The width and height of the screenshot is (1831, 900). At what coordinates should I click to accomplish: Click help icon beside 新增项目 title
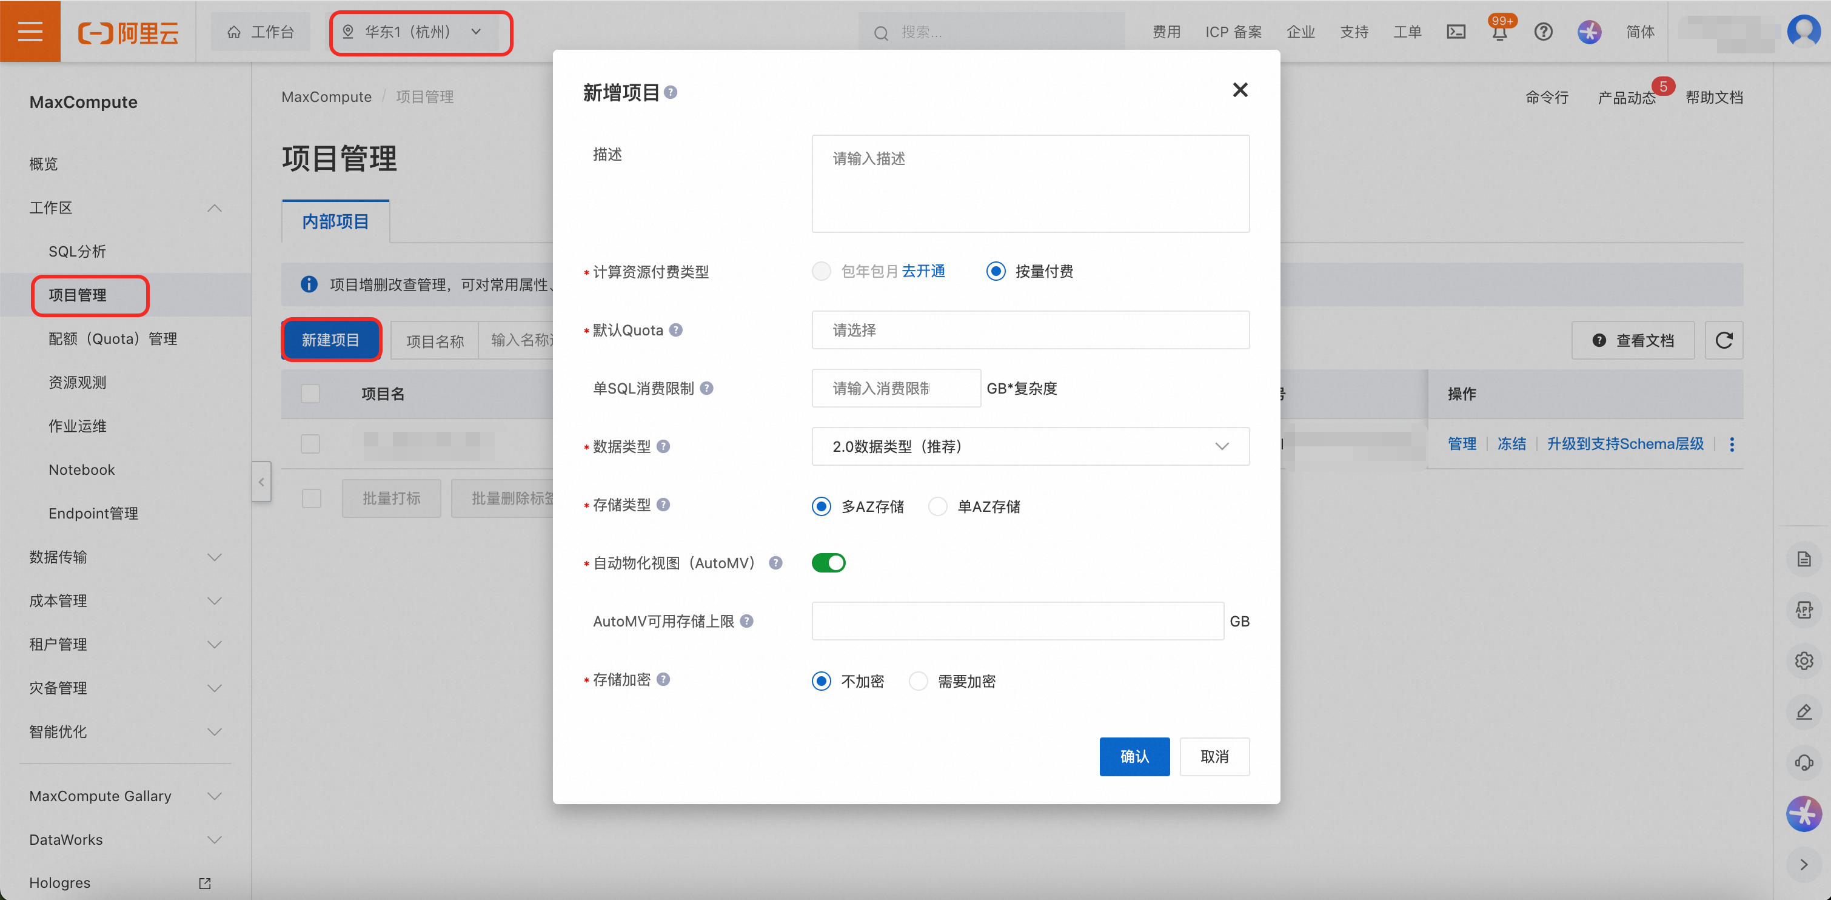click(671, 92)
